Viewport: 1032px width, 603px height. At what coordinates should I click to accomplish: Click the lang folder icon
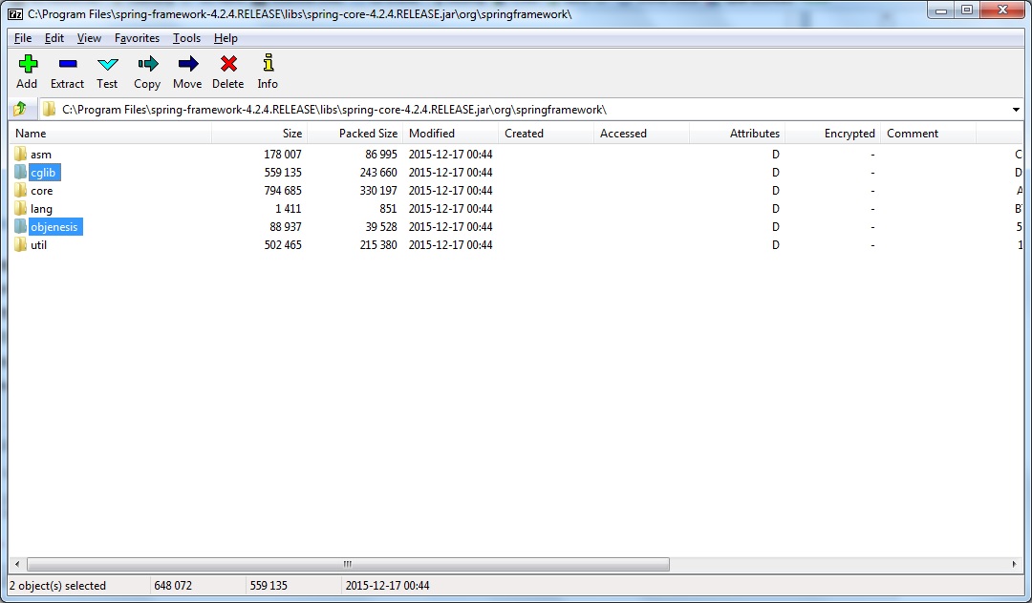20,208
